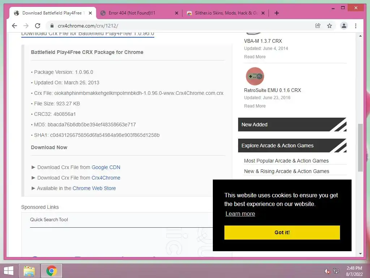
Task: Click the network tray icon
Action: coord(336,271)
